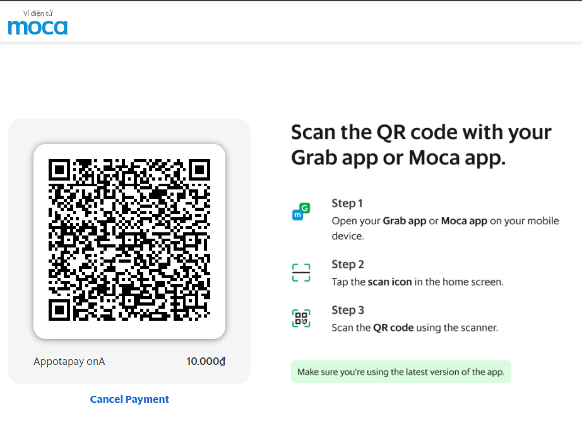Click the payment QR code image
Viewport: 582px width, 447px height.
point(129,240)
